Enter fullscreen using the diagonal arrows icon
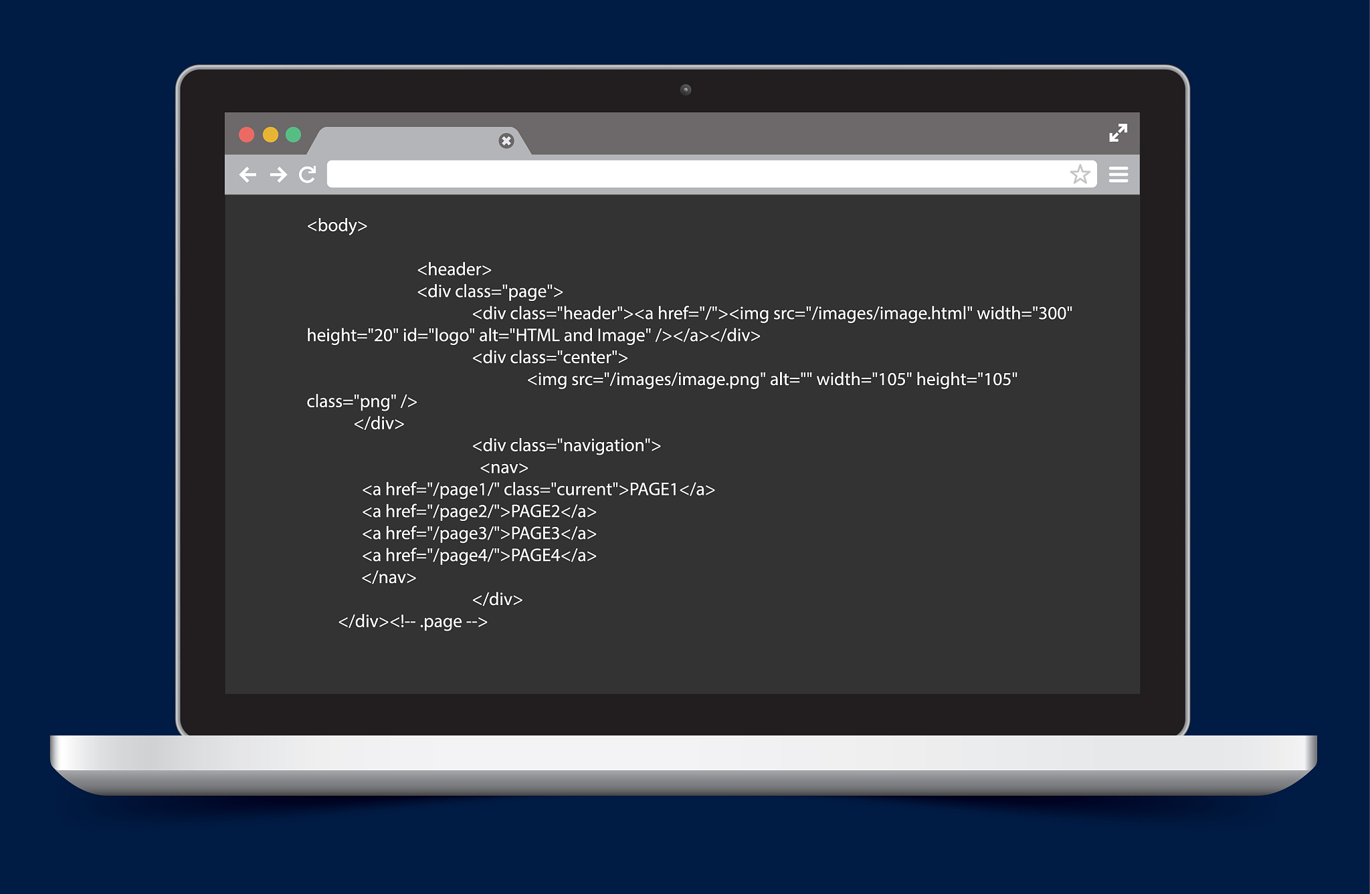Image resolution: width=1370 pixels, height=894 pixels. click(1118, 132)
